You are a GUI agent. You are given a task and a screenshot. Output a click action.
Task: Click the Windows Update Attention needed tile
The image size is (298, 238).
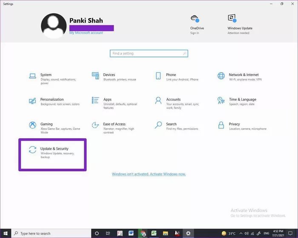[x=240, y=24]
